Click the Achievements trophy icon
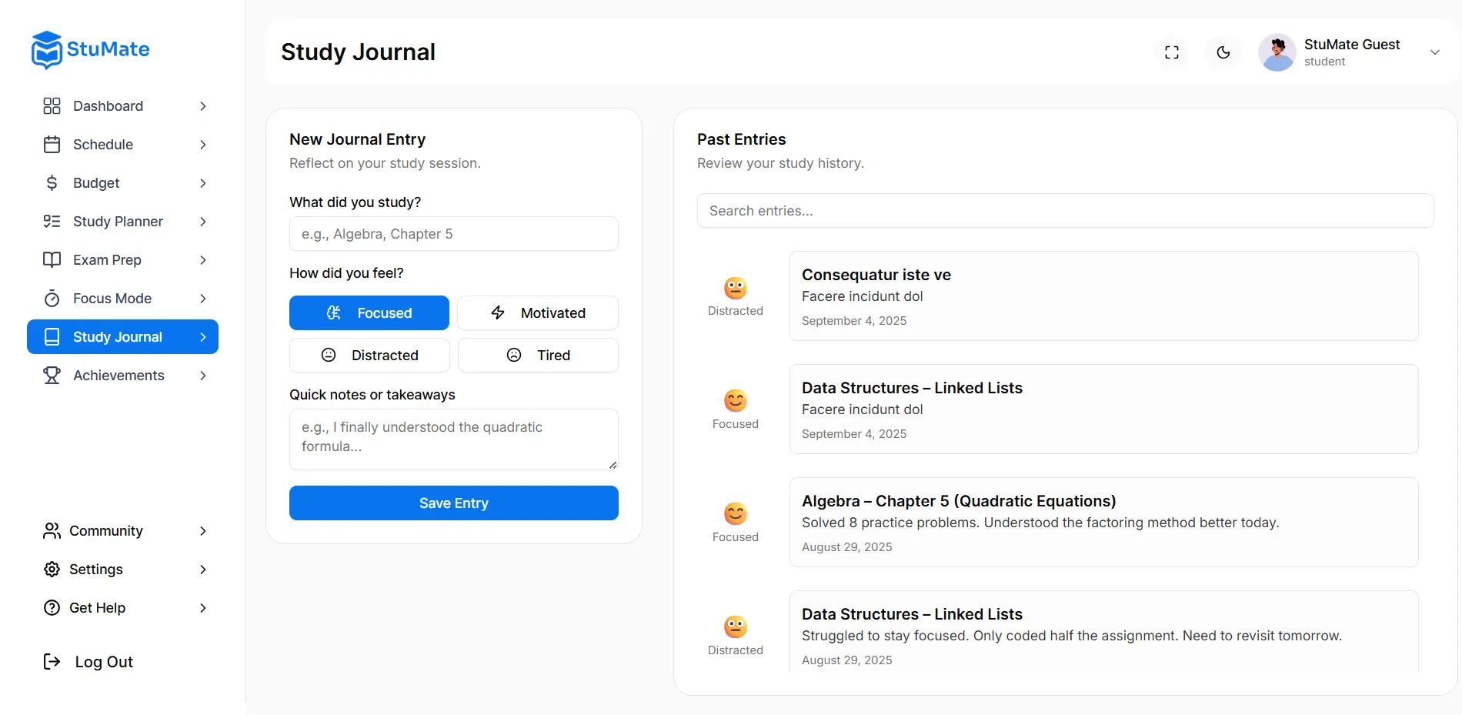Screen dimensions: 1462x715 (52, 376)
